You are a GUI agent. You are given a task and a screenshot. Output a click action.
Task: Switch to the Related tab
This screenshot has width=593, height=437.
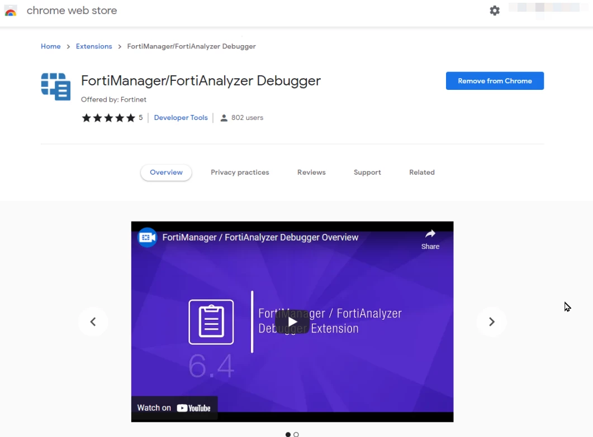tap(421, 172)
